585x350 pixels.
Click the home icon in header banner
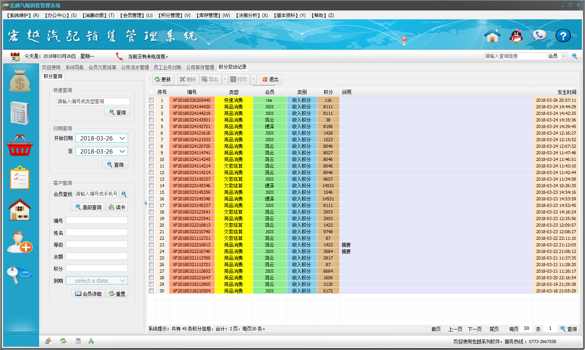[492, 36]
